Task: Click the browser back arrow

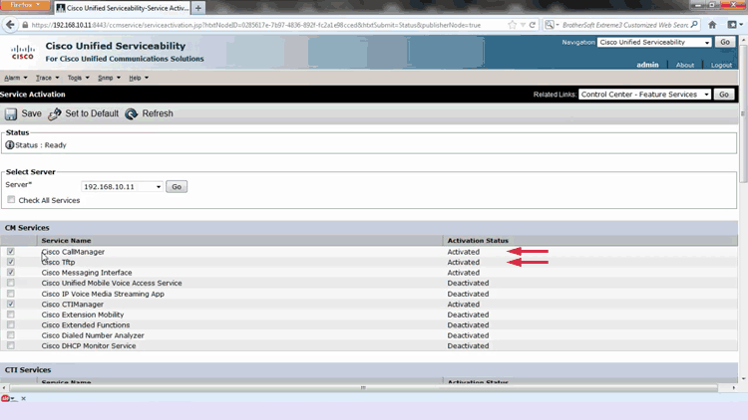Action: tap(10, 25)
